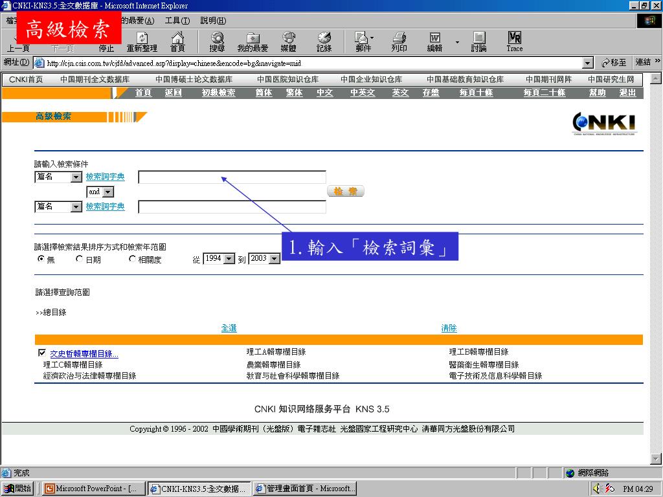Click the scrollbar up arrow

tap(656, 78)
